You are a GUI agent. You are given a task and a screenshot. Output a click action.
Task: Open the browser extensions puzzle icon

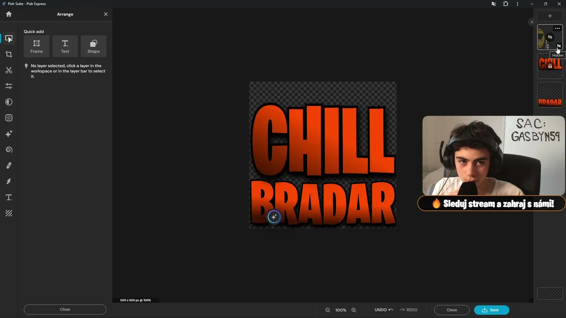tap(506, 4)
